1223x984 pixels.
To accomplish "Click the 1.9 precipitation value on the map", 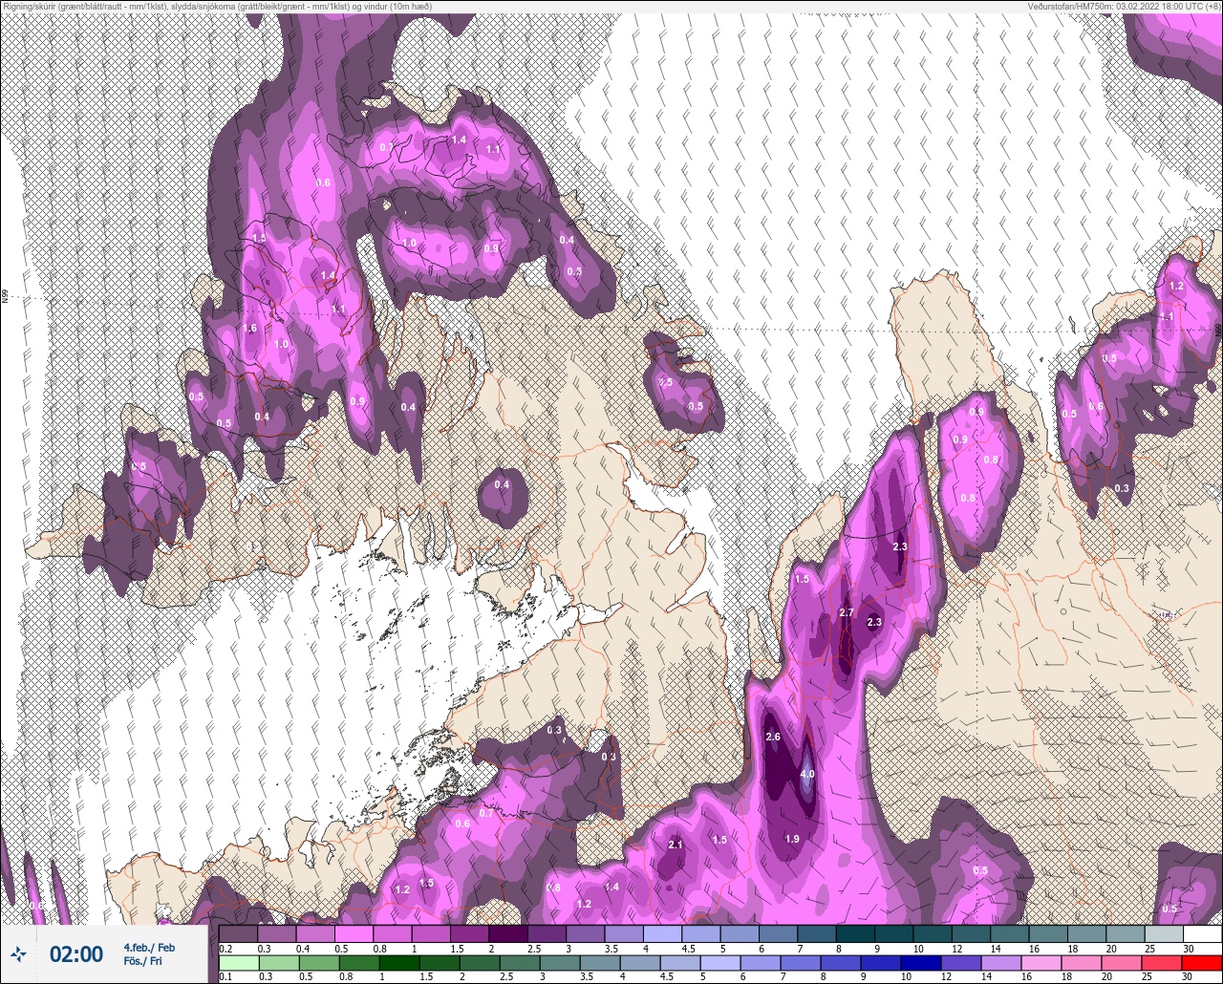I will tap(792, 839).
